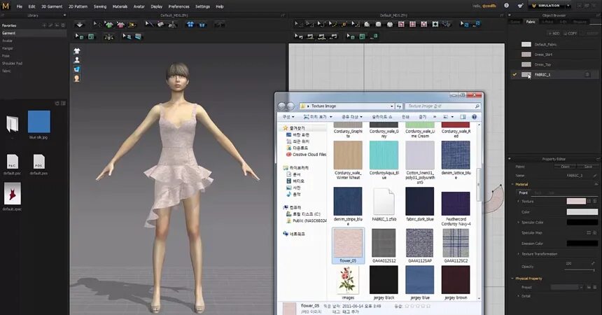602x315 pixels.
Task: Click the garment display shirt icon in 3D view
Action: 77,51
